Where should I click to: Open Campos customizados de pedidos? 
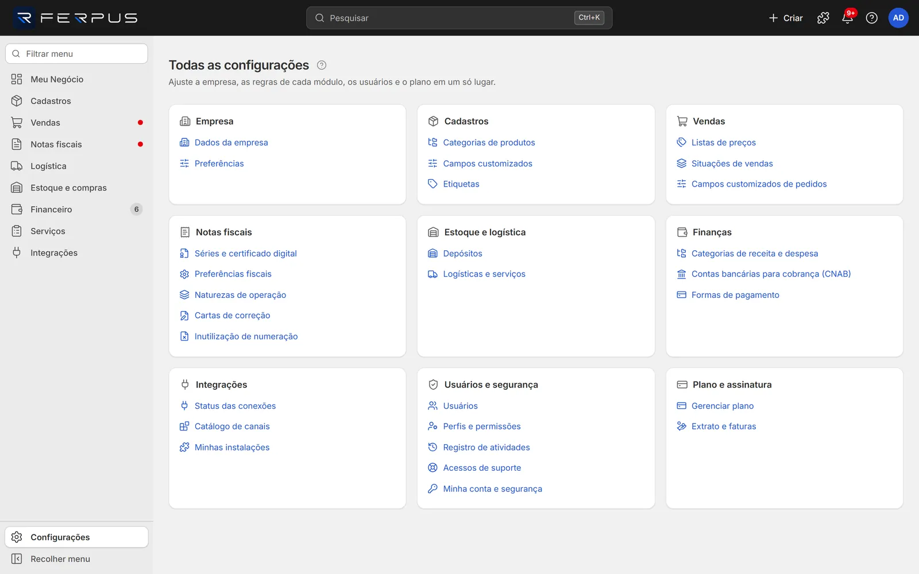pyautogui.click(x=759, y=184)
